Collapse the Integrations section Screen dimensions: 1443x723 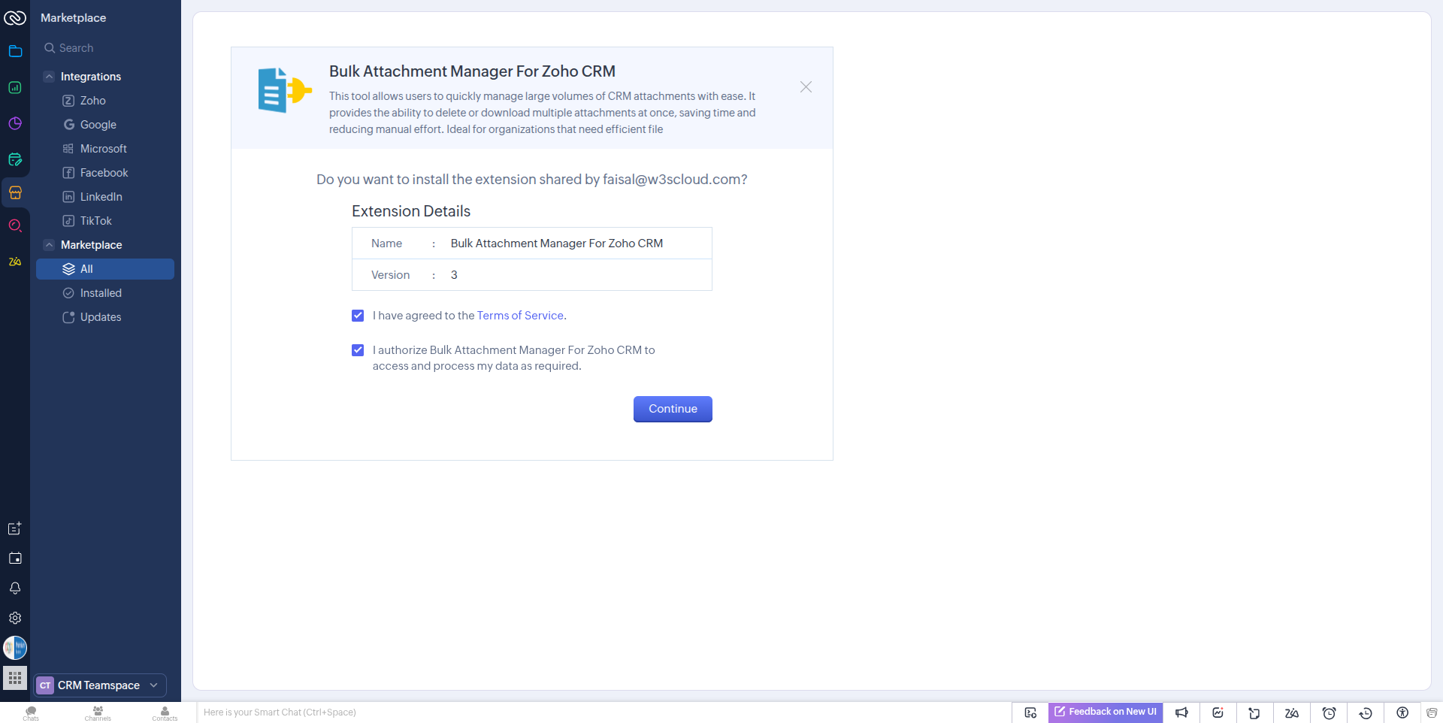[x=49, y=77]
